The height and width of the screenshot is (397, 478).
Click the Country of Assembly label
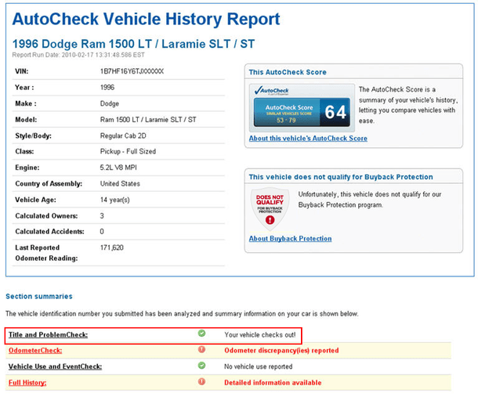(x=49, y=184)
